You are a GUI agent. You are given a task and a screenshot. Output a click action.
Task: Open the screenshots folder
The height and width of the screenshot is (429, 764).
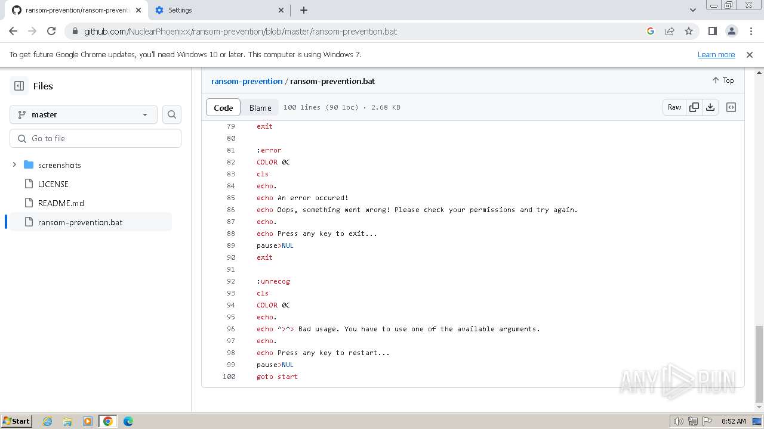coord(59,165)
